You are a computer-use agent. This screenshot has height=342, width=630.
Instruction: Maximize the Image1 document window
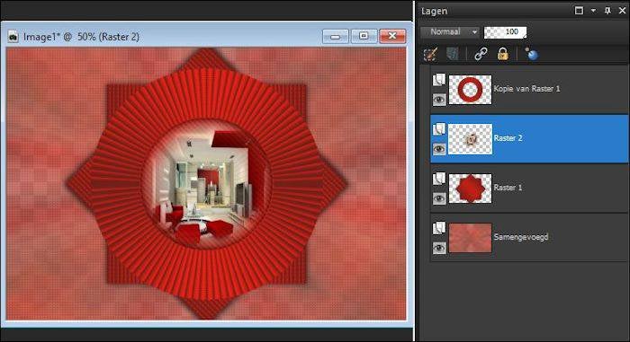click(364, 37)
